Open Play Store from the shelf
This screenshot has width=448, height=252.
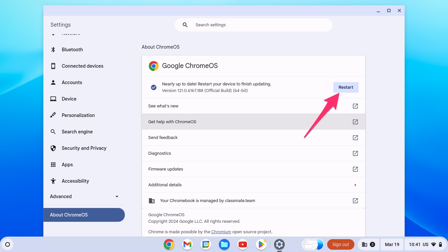click(261, 244)
